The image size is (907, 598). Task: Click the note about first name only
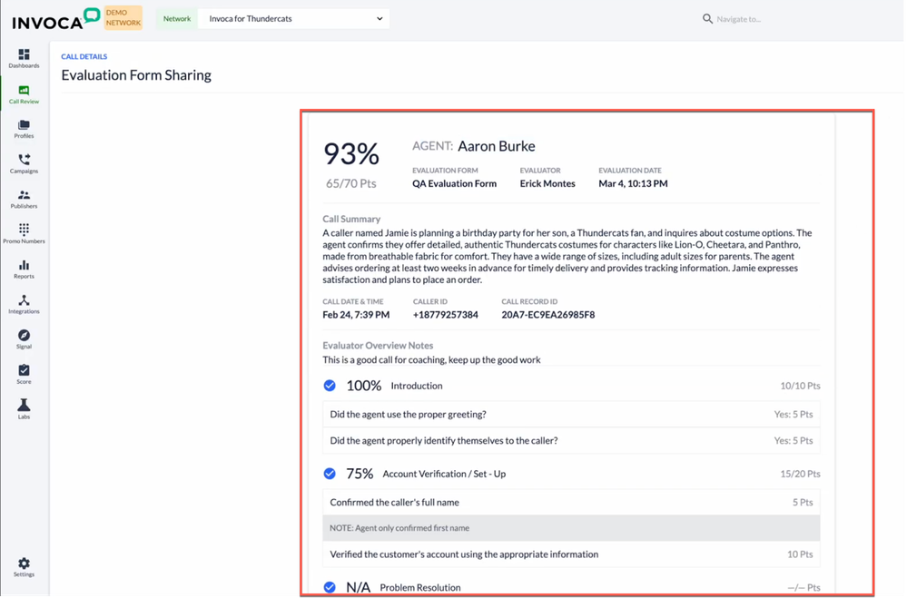pos(571,528)
